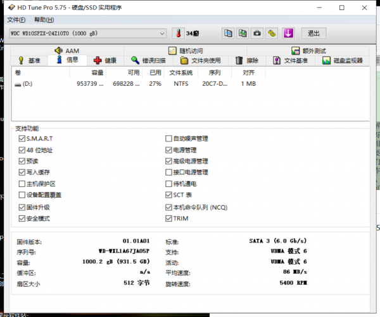Click the NTFS file system cell
The width and height of the screenshot is (380, 317).
180,84
